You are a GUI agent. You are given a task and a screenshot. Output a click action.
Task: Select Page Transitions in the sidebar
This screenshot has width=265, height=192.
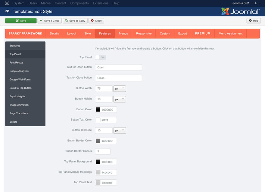pos(25,113)
